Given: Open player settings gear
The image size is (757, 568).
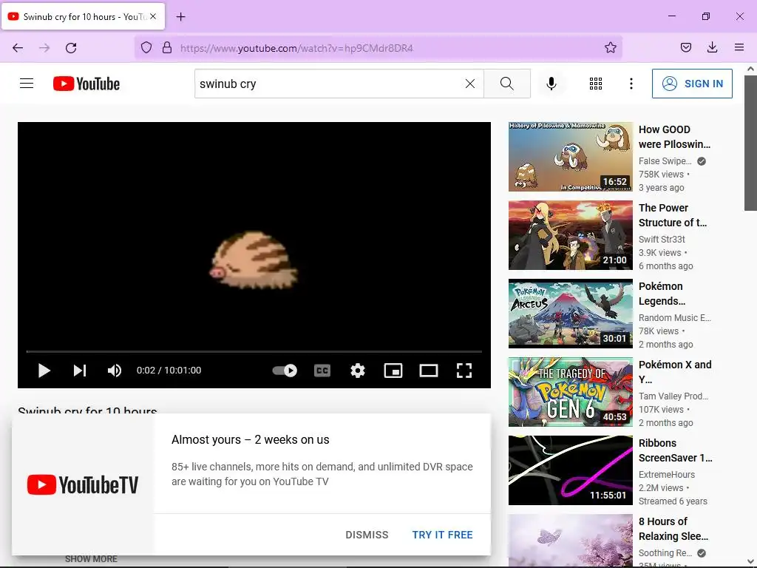Looking at the screenshot, I should pos(358,371).
